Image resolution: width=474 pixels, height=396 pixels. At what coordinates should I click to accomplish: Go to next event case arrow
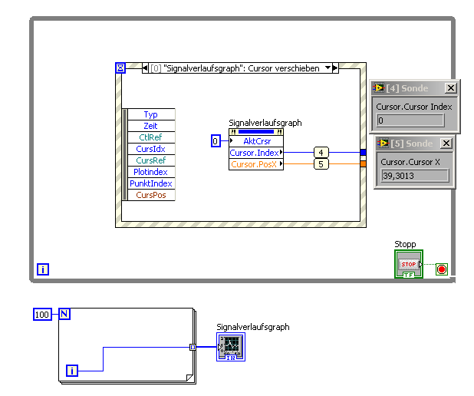335,68
